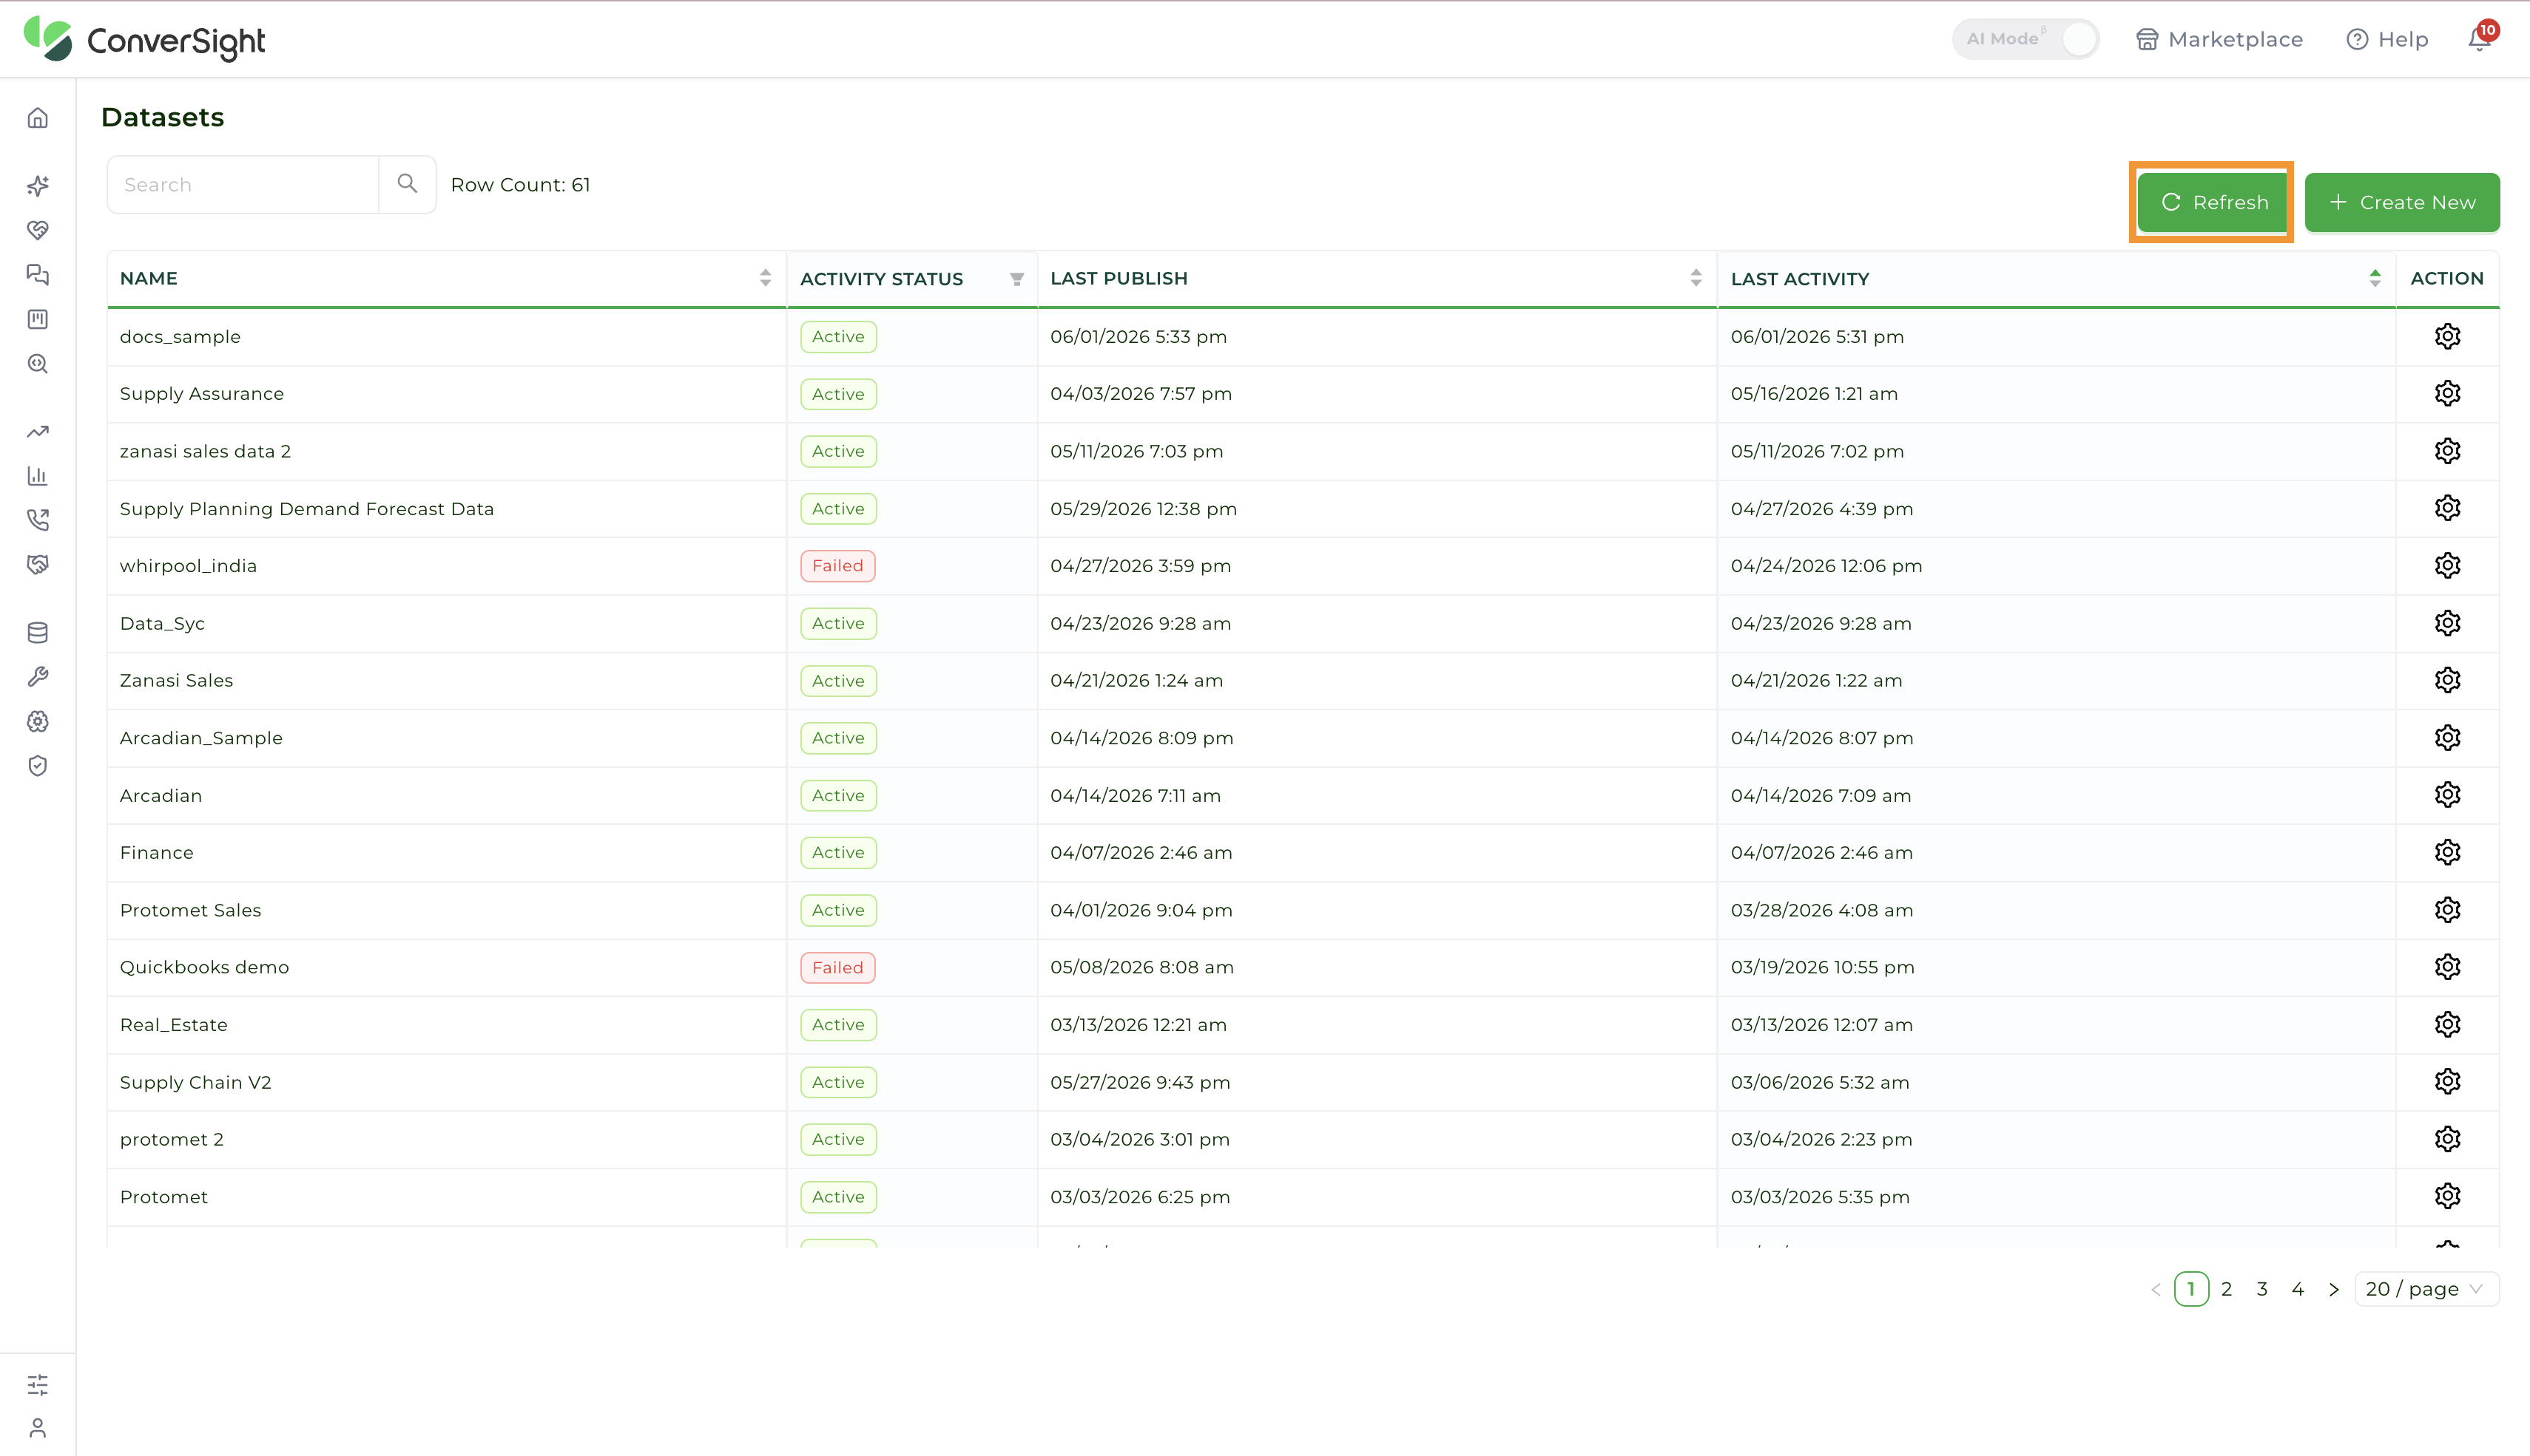Focus the Search input field

coord(243,184)
